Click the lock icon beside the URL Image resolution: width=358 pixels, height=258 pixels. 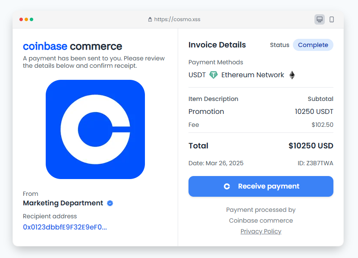tap(150, 19)
